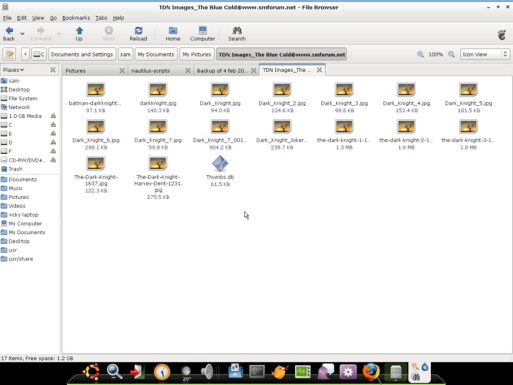
Task: Select The-Dark-Knight-Harvey-Dent-1231.jpg file
Action: tap(158, 164)
